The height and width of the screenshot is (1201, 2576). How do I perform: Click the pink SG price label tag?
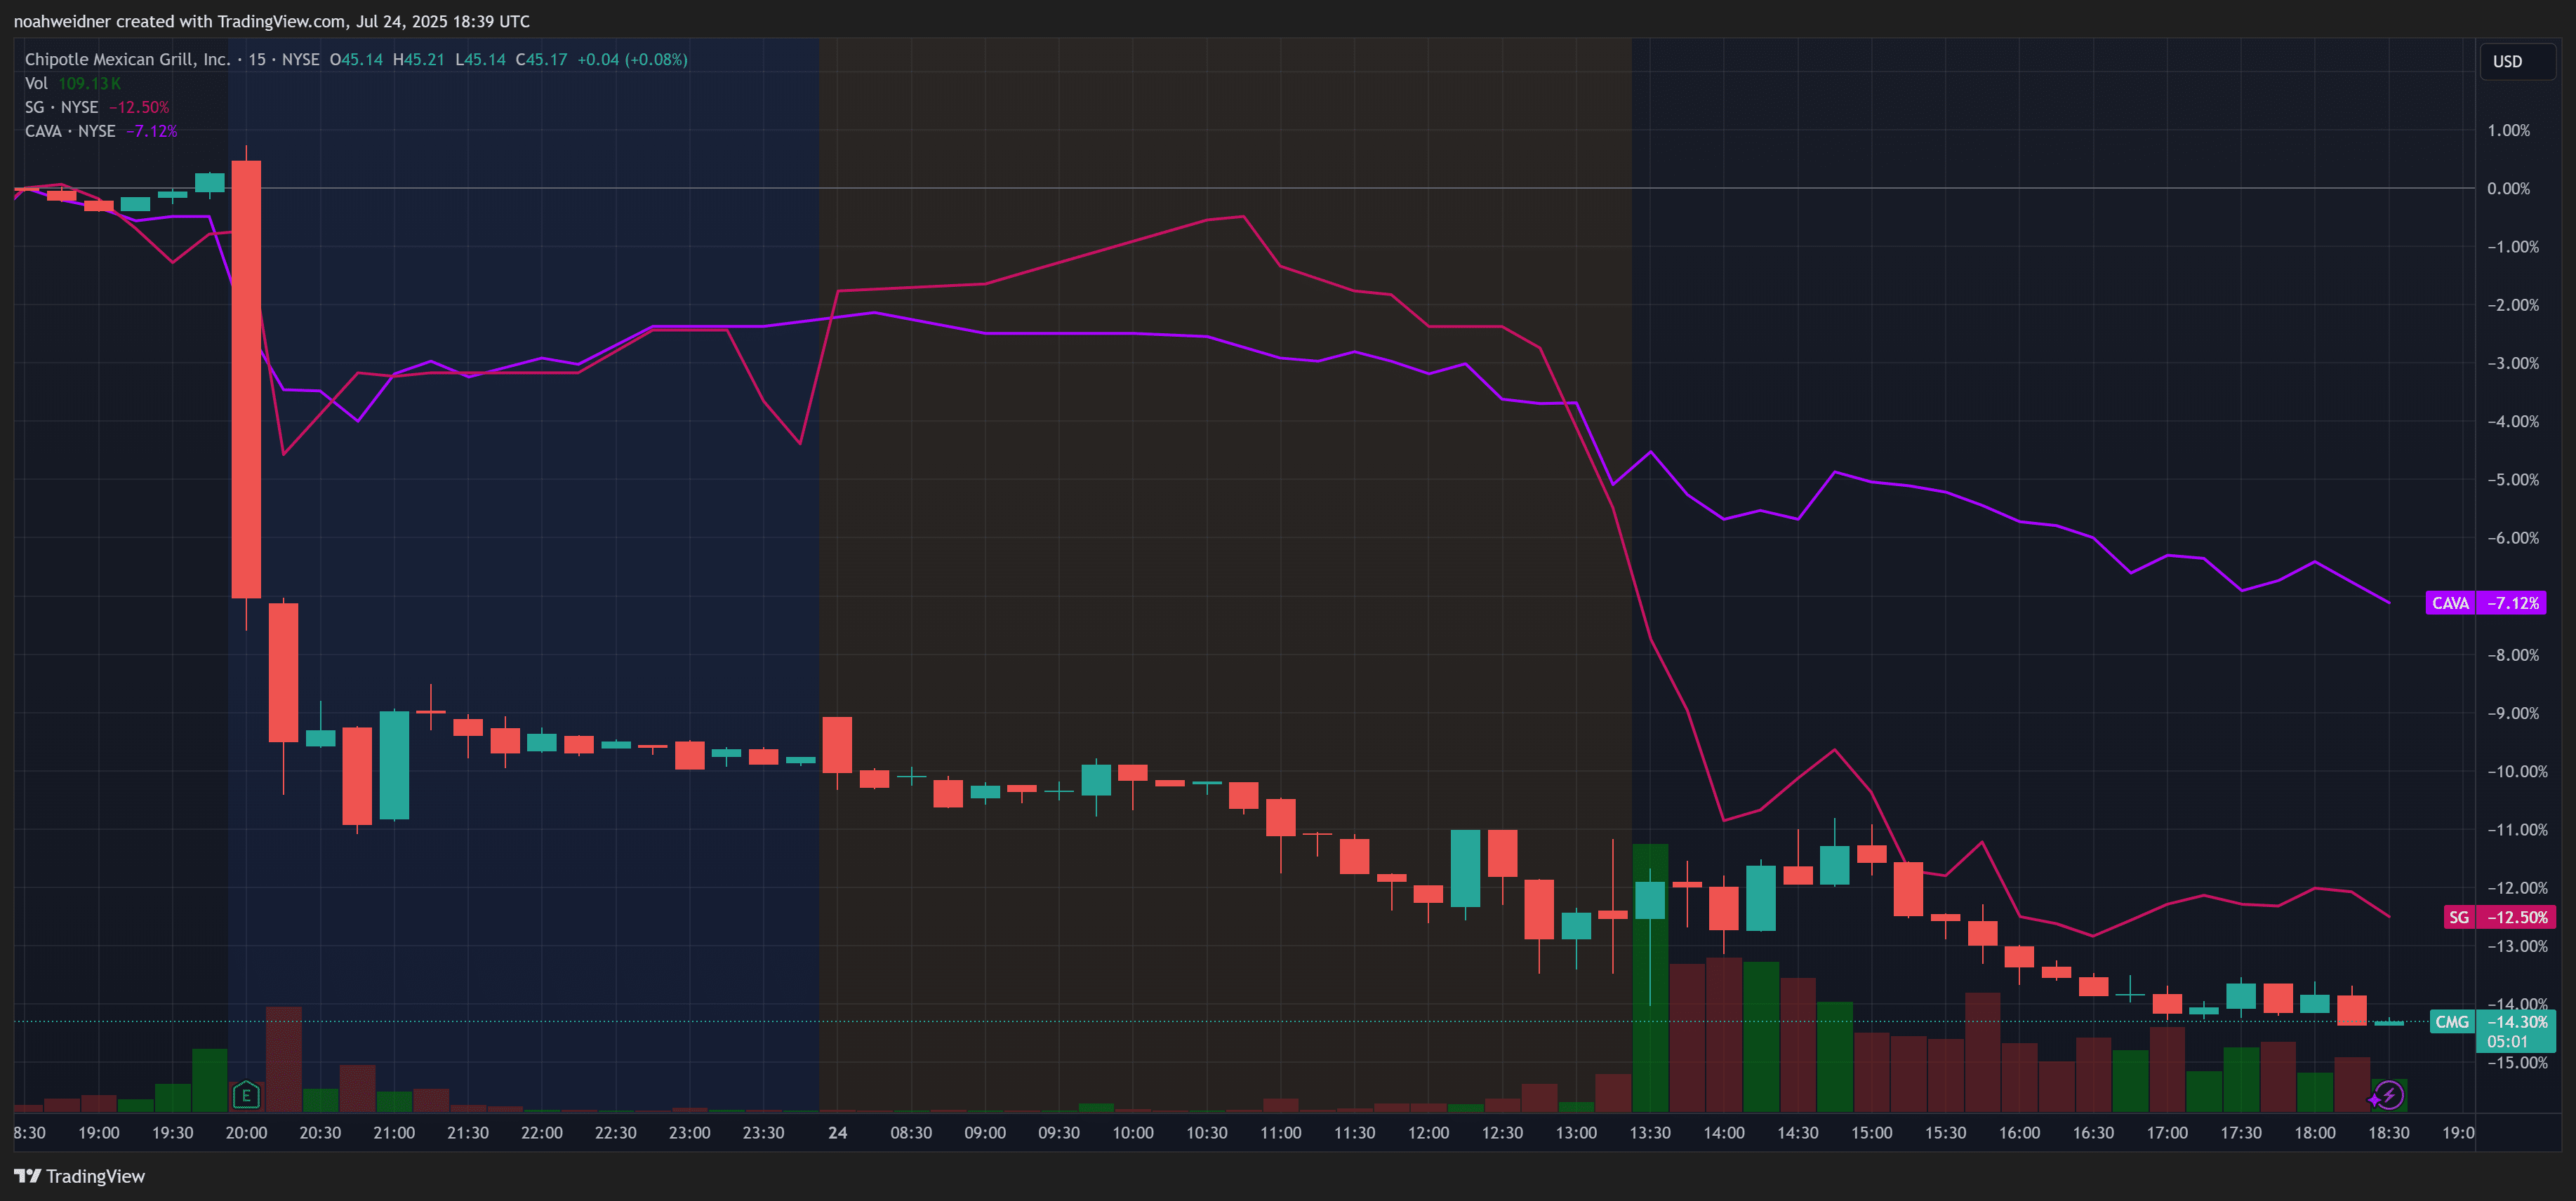(2458, 916)
